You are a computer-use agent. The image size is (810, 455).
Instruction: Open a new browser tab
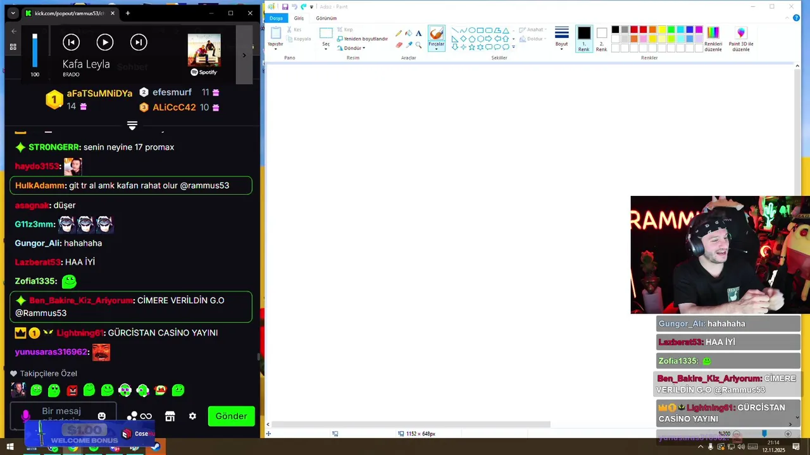pyautogui.click(x=128, y=13)
